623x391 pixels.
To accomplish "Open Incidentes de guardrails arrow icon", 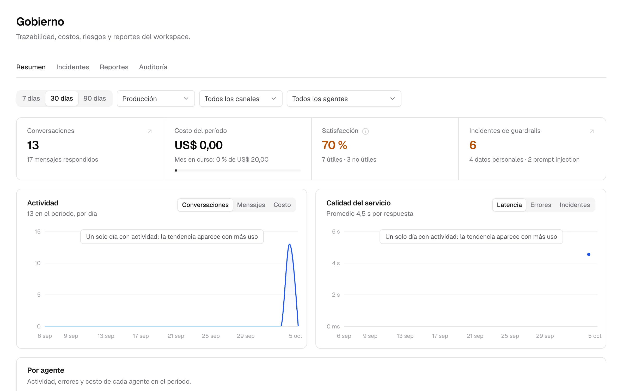I will (x=592, y=131).
